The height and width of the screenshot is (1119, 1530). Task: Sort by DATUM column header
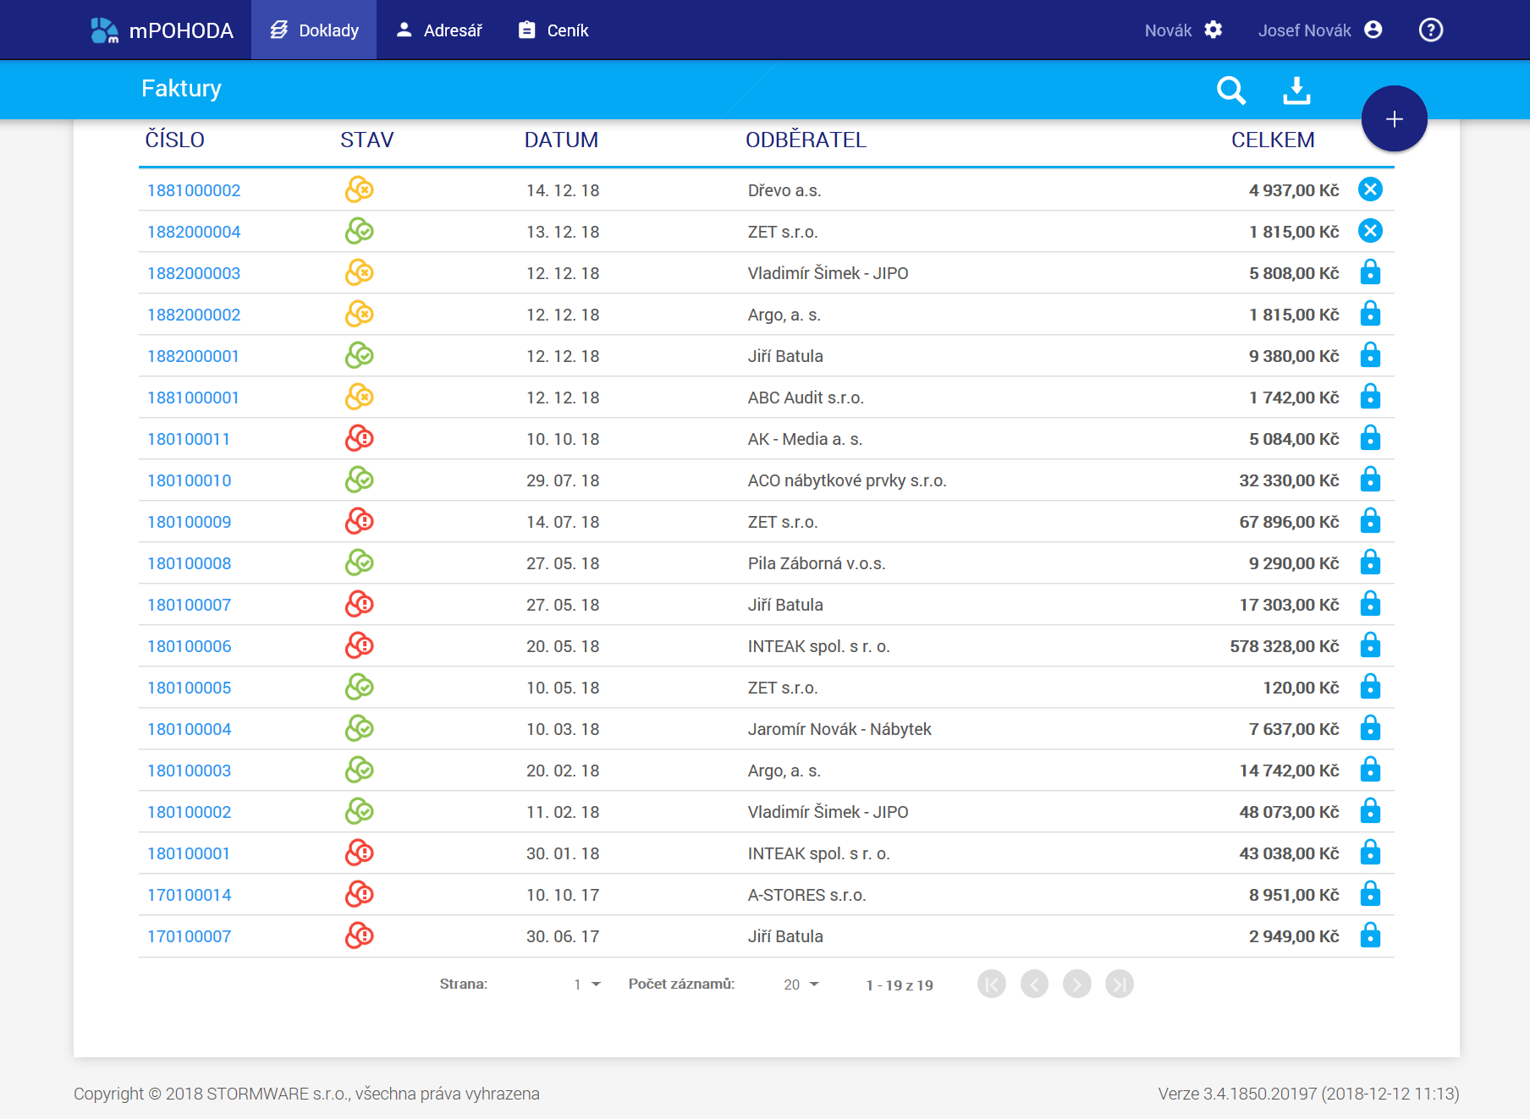click(x=561, y=140)
